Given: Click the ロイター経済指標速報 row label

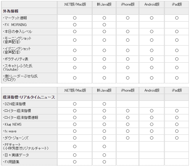Looking at the screenshot, I should click(20, 118).
